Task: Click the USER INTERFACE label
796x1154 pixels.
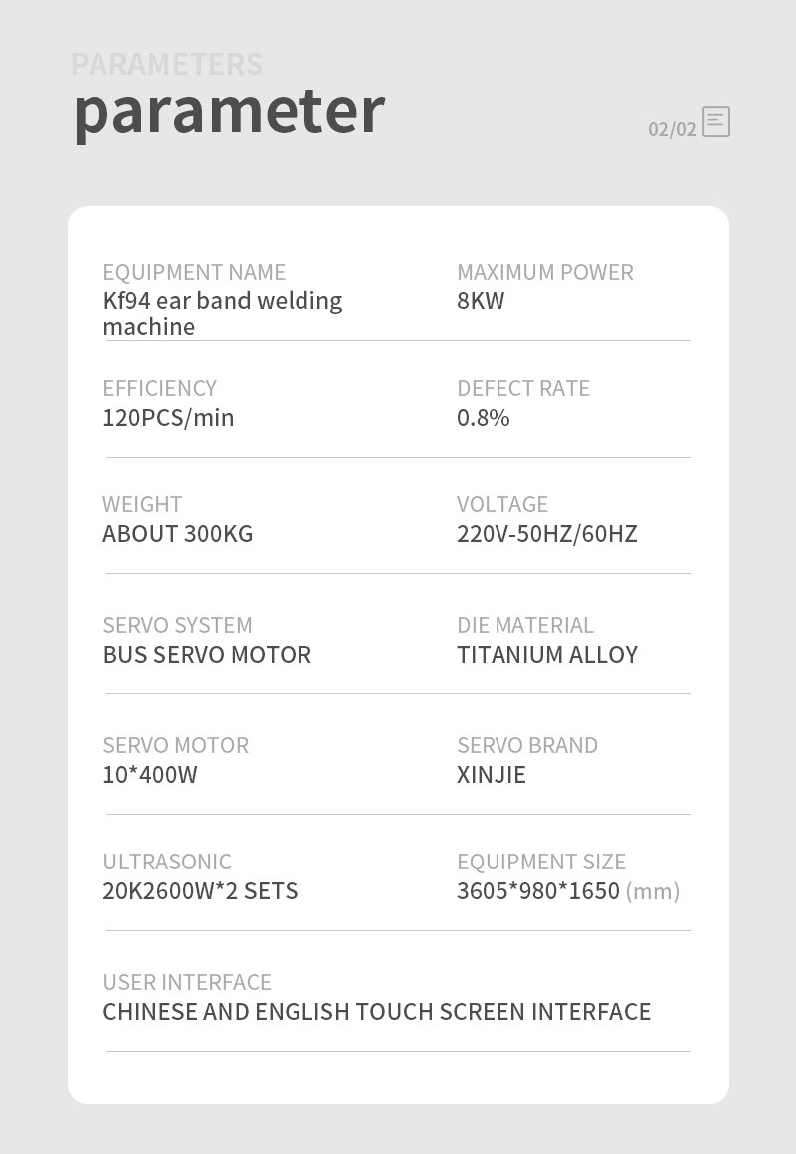Action: click(x=187, y=982)
